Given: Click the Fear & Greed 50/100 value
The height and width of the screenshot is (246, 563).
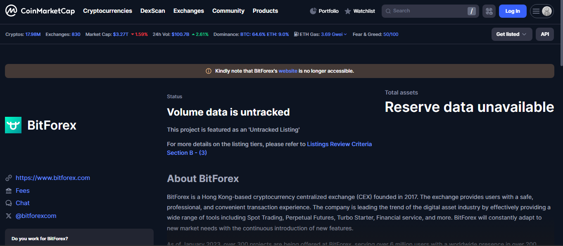Looking at the screenshot, I should click(x=391, y=34).
